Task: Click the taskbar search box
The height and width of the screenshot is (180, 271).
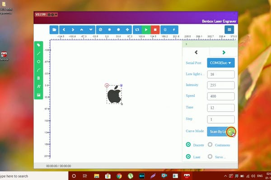Action: (34, 176)
